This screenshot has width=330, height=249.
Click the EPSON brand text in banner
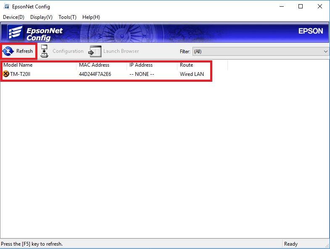pyautogui.click(x=311, y=31)
